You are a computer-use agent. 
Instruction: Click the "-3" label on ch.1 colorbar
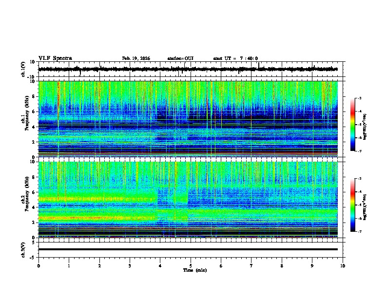(x=359, y=98)
